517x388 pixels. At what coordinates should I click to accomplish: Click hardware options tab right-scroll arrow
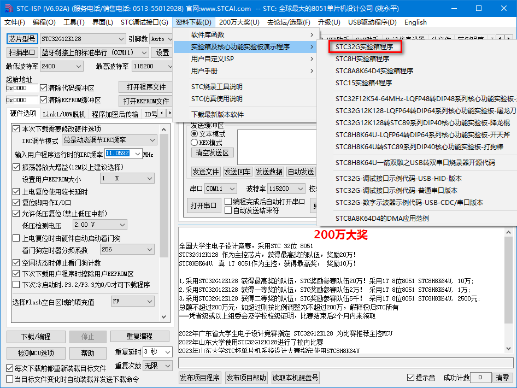pyautogui.click(x=169, y=114)
